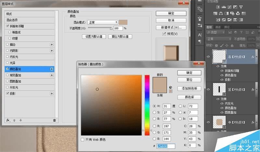260x152 pixels.
Task: Select the R red radio button
Action: 154,126
